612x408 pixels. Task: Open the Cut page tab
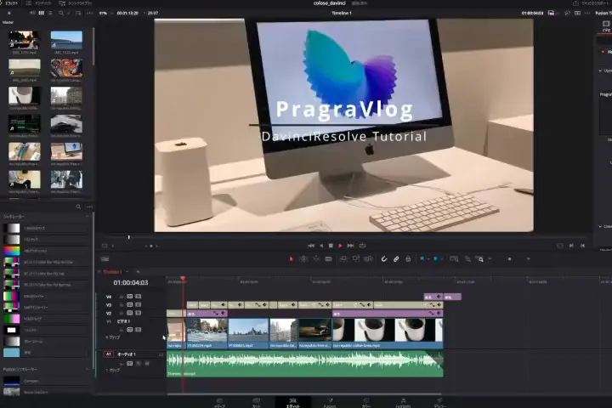[x=257, y=403]
